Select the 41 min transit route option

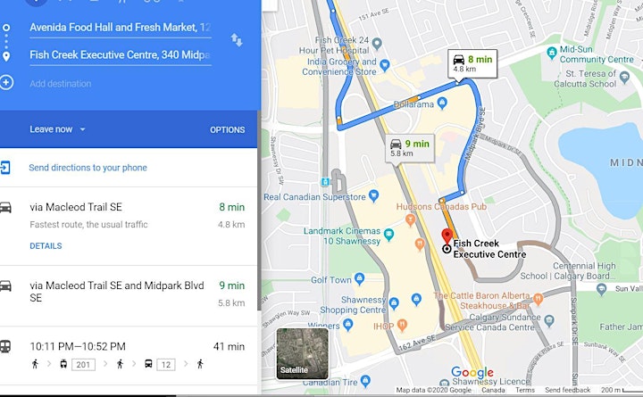tap(129, 356)
